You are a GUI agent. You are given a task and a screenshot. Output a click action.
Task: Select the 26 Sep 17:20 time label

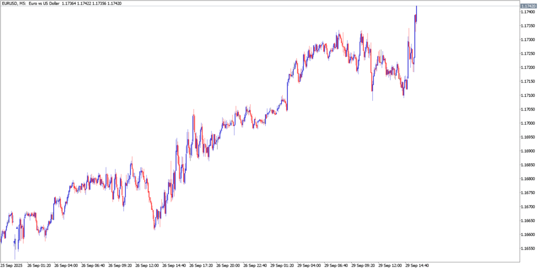[x=201, y=265]
